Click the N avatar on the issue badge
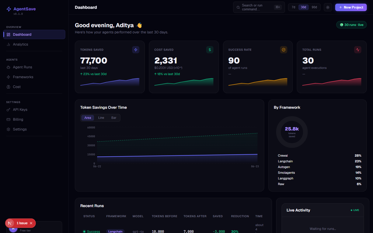Viewport: 373px width, 233px height. click(10, 223)
